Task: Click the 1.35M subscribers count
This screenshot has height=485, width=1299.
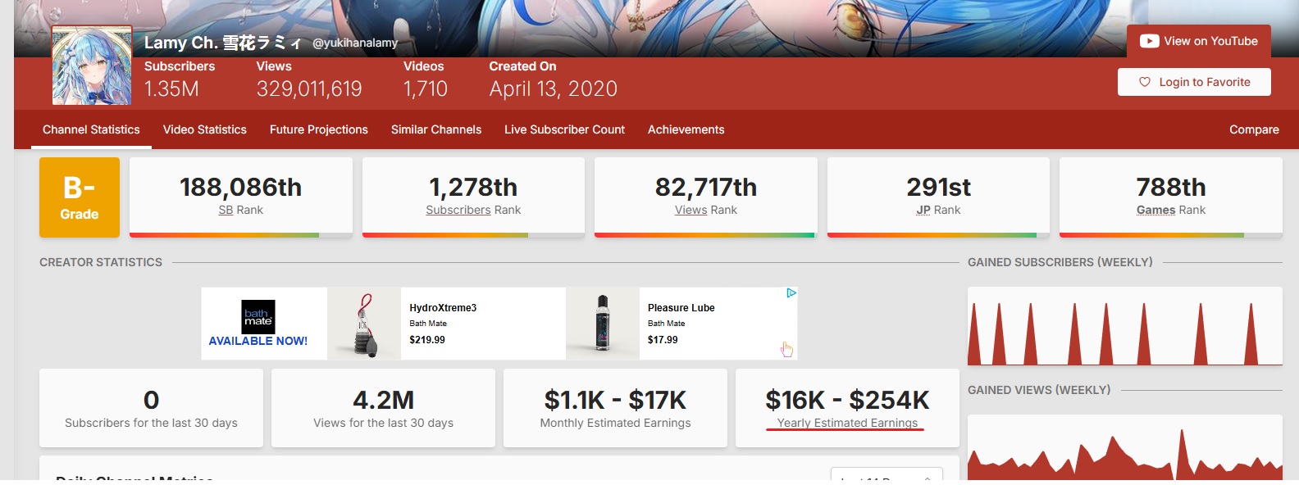Action: [x=171, y=88]
